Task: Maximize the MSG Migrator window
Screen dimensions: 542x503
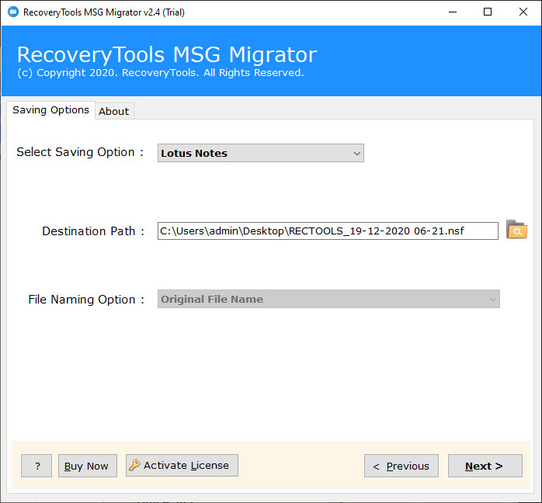Action: 488,12
